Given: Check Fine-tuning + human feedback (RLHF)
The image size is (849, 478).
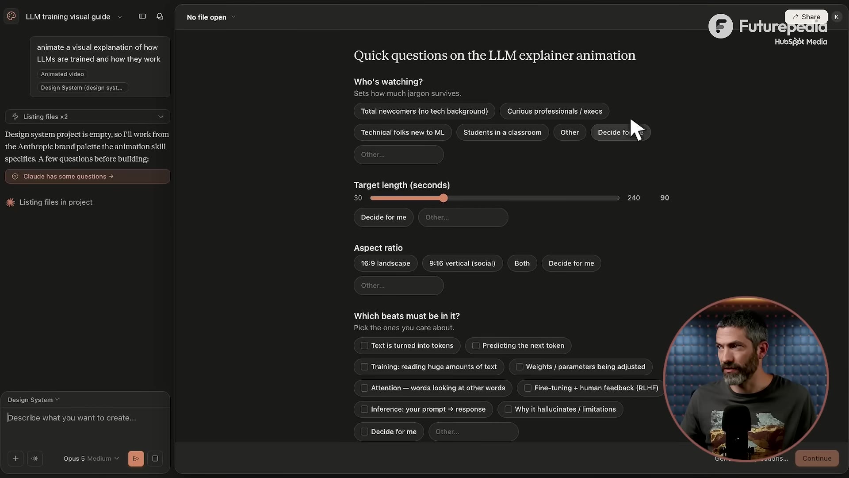Looking at the screenshot, I should click(528, 388).
